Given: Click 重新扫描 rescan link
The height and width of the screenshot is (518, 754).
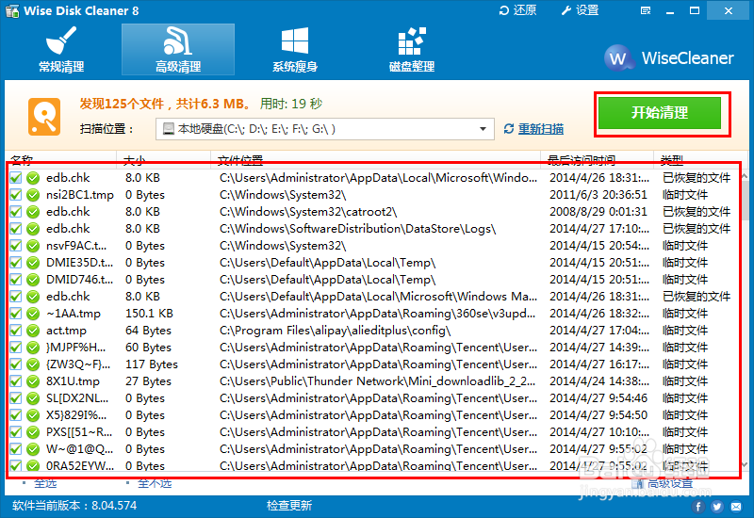Looking at the screenshot, I should [540, 129].
